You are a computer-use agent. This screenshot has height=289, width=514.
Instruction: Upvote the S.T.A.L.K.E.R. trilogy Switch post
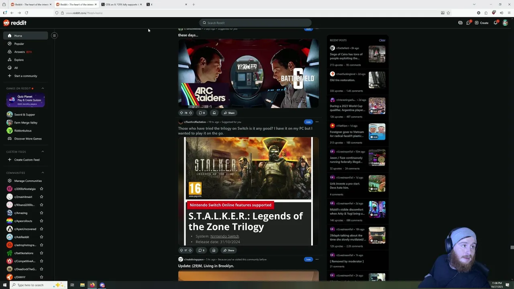[181, 250]
